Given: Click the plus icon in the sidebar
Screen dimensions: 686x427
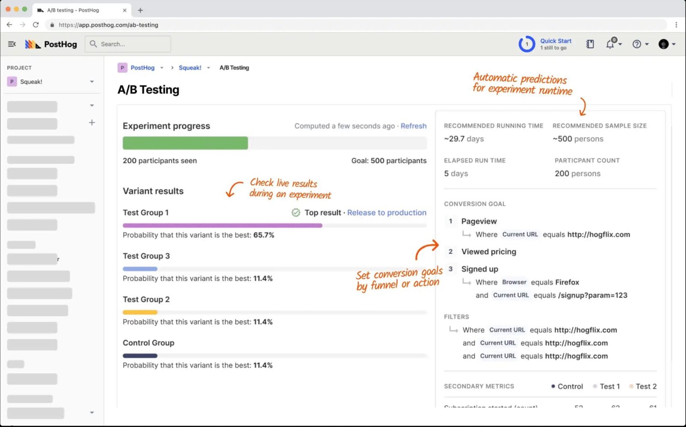Looking at the screenshot, I should click(x=92, y=123).
